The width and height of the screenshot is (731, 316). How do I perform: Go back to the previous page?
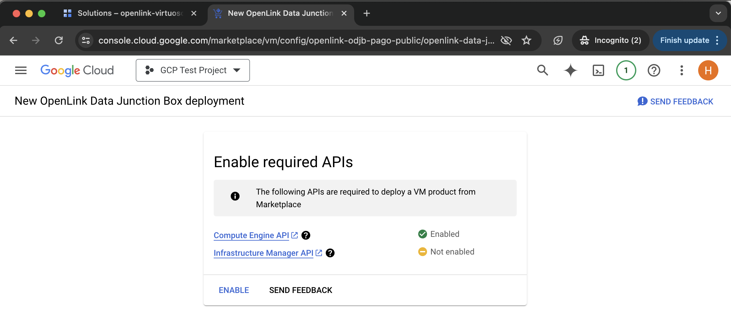click(13, 40)
